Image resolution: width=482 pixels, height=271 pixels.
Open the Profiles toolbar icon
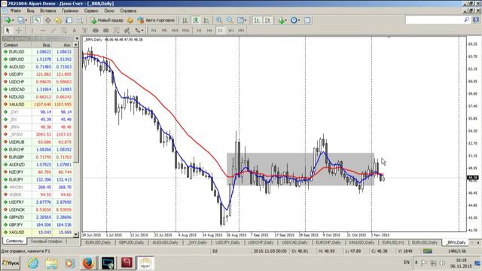[20, 20]
